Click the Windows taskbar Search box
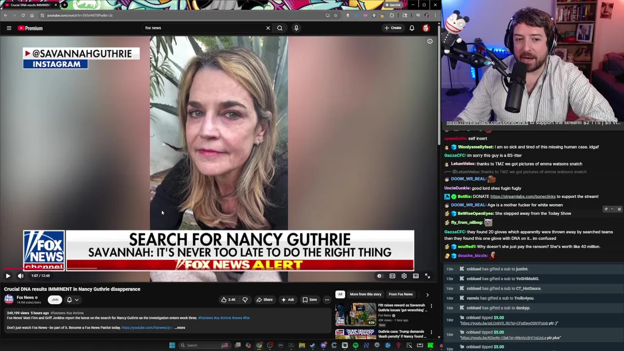This screenshot has width=624, height=351. pos(204,345)
